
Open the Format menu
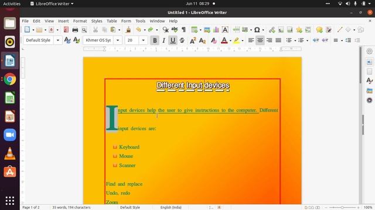coord(80,21)
